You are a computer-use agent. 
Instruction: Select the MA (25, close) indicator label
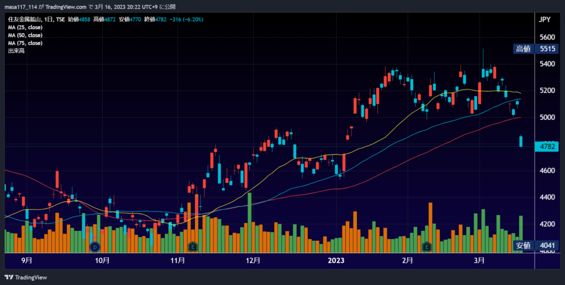click(x=25, y=28)
